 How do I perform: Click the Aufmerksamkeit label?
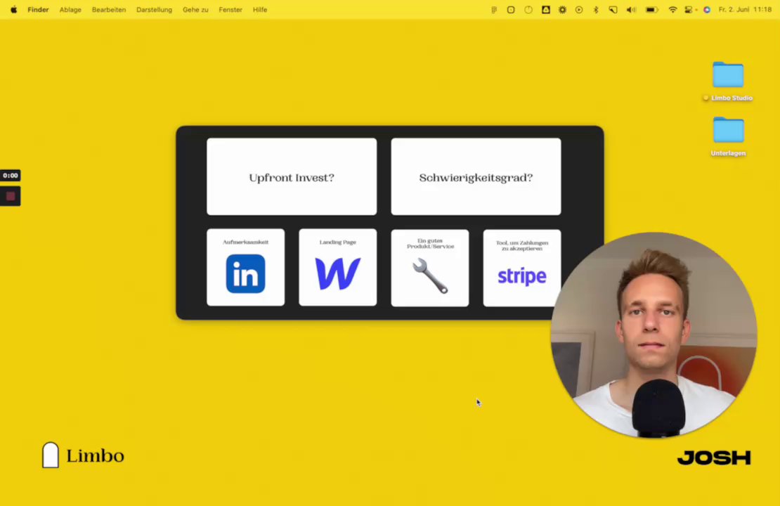[x=246, y=242]
